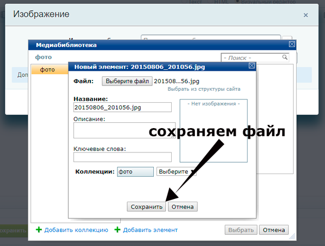Click Выбрать button in Медиабиблиотека
The width and height of the screenshot is (325, 246).
pos(241,230)
